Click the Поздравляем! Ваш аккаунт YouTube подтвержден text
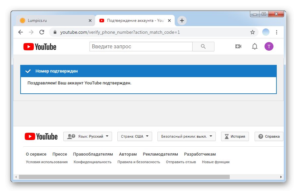Image resolution: width=297 pixels, height=193 pixels. pyautogui.click(x=79, y=83)
